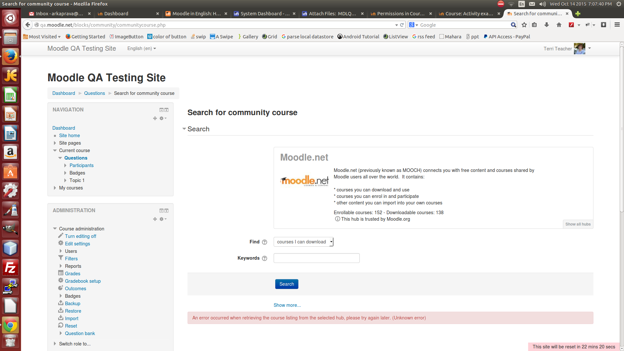Open user menu arrow beside Terri Teacher
Image resolution: width=624 pixels, height=351 pixels.
(590, 48)
